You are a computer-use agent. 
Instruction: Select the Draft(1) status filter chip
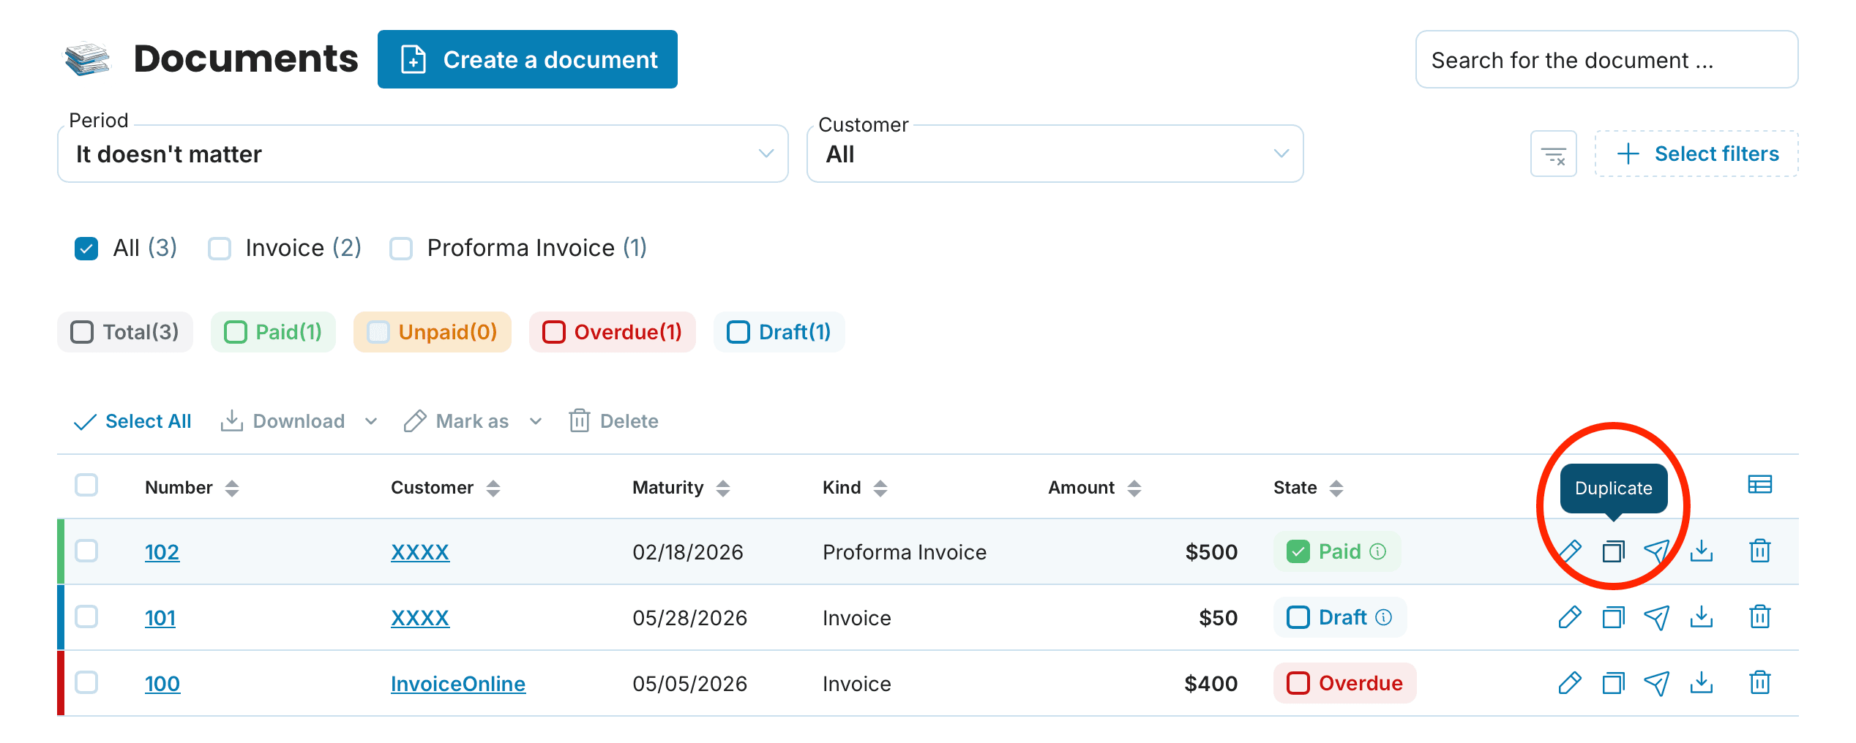(x=779, y=332)
